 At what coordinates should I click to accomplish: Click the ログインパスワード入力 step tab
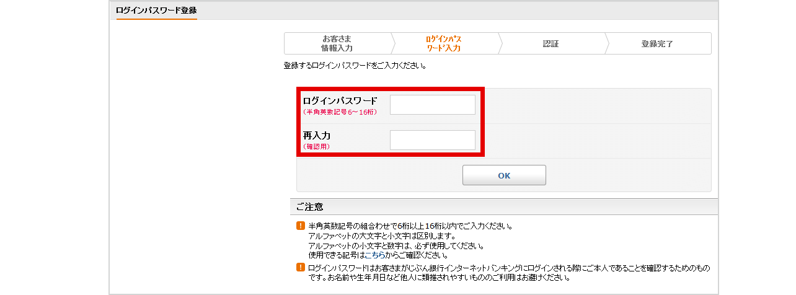[444, 43]
